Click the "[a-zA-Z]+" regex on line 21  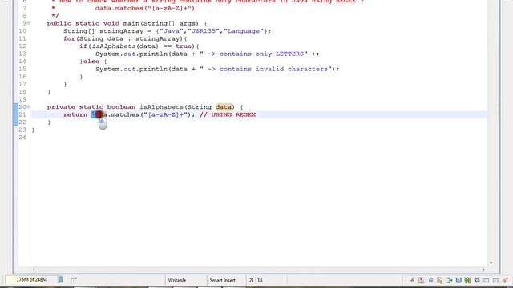[166, 114]
